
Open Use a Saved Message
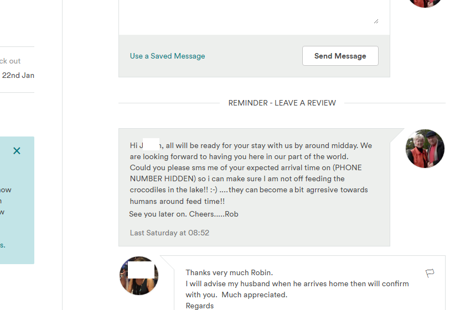(x=167, y=56)
